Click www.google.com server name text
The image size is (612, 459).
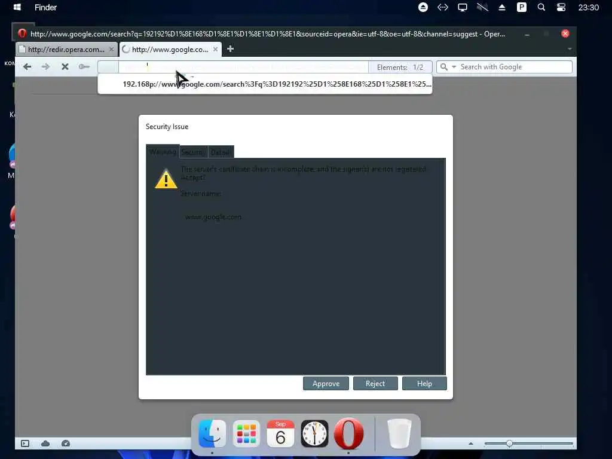[x=213, y=216]
